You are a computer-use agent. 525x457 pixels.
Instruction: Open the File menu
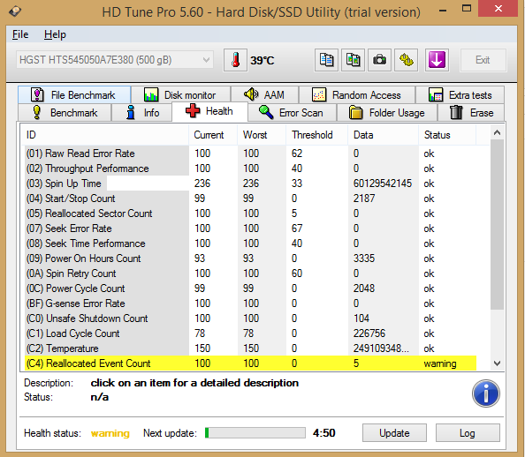20,34
